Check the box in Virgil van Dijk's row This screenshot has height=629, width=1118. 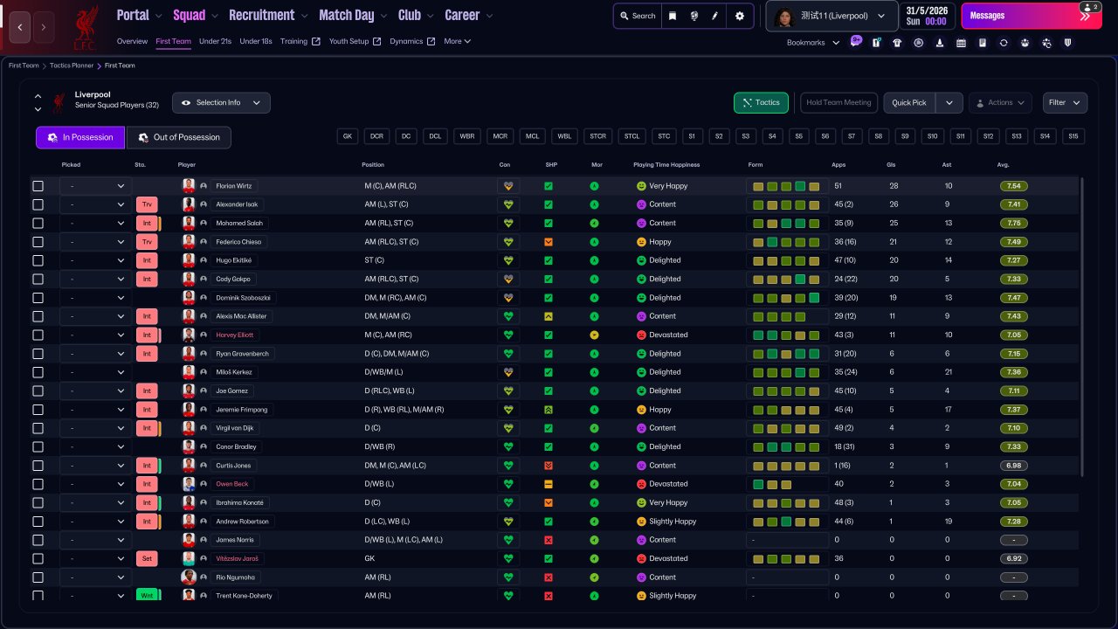(38, 428)
